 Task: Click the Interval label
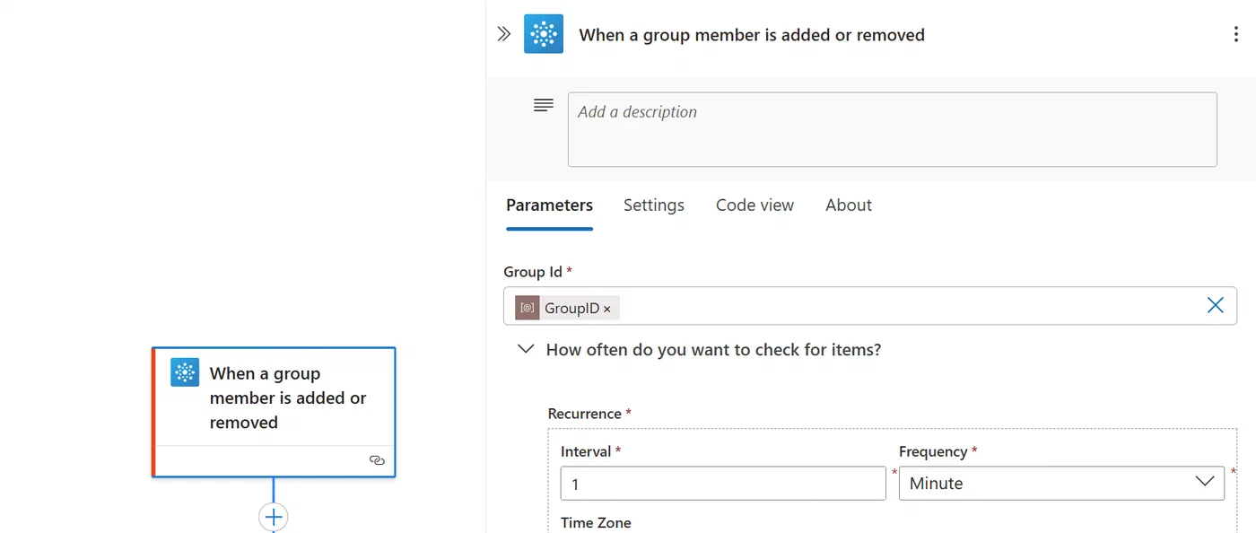[x=586, y=451]
